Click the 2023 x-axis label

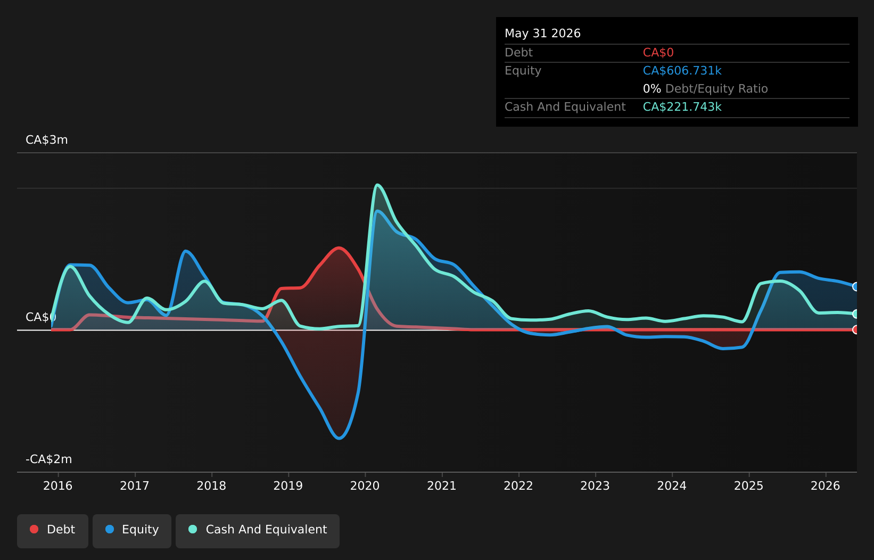[x=595, y=485]
